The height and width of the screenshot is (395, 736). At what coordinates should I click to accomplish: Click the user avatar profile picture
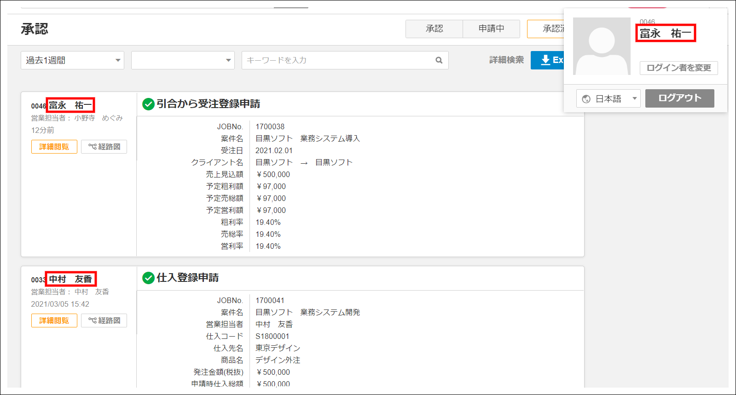(602, 46)
